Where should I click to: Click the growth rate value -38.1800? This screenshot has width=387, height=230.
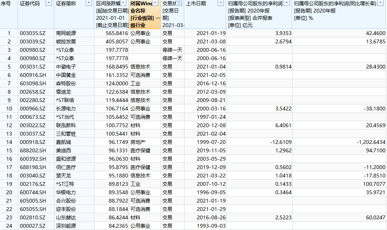click(374, 109)
